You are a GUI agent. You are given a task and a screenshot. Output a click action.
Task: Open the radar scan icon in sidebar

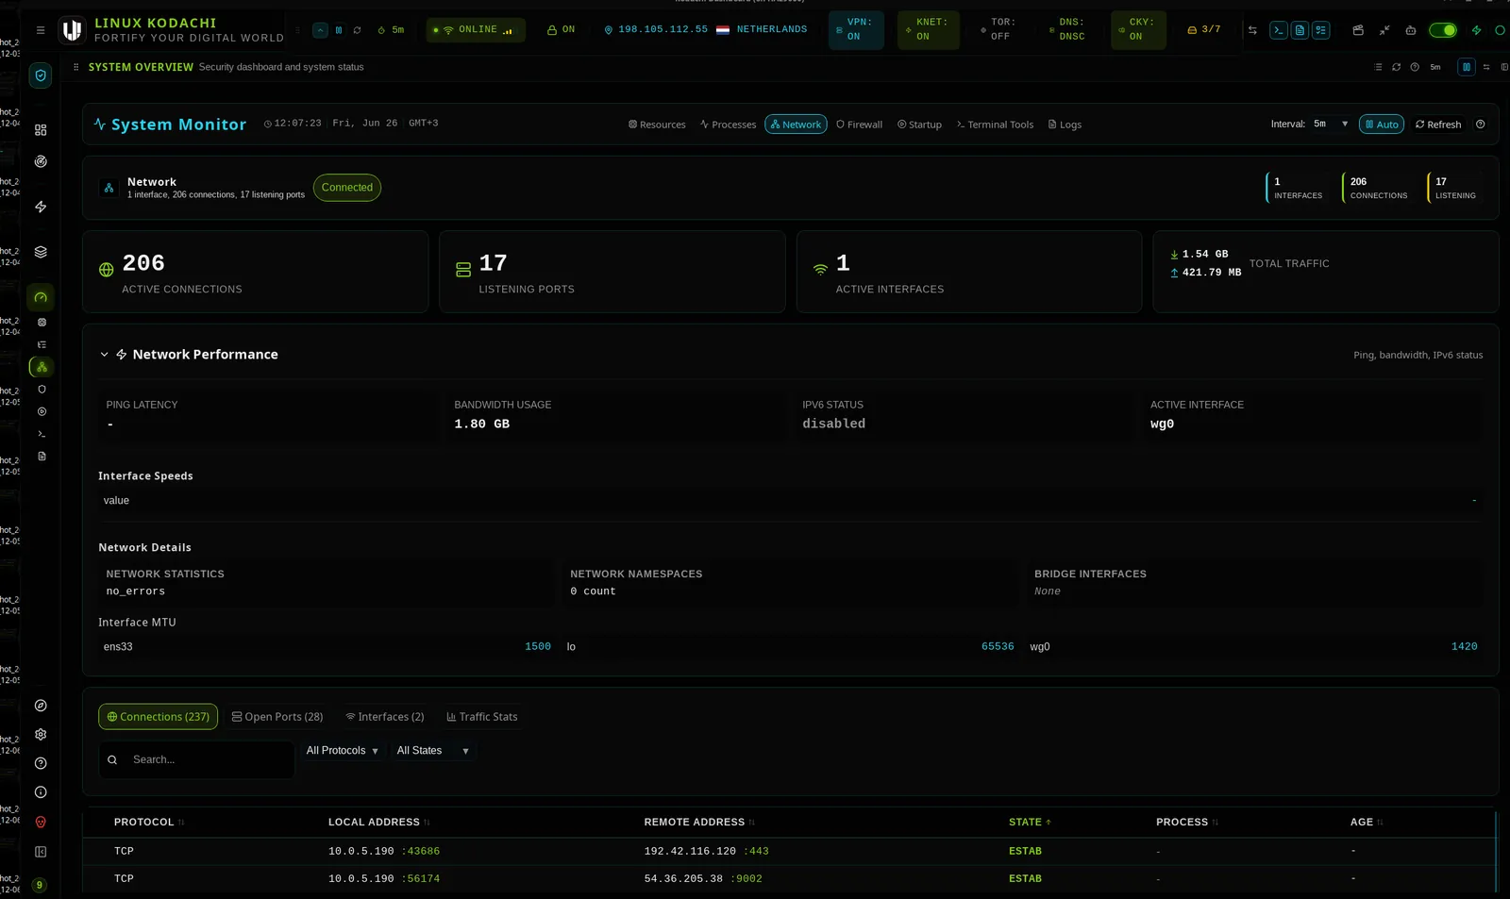pos(41,161)
